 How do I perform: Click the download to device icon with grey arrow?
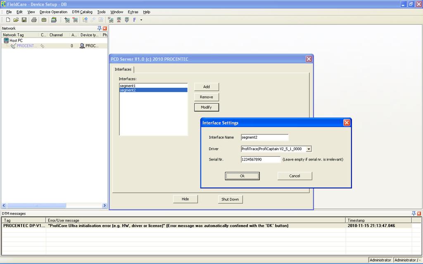click(127, 20)
